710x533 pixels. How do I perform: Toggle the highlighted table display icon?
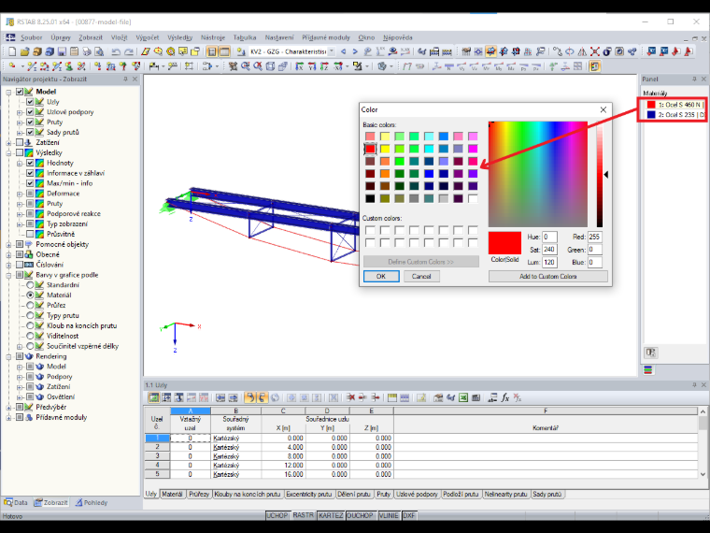[224, 51]
